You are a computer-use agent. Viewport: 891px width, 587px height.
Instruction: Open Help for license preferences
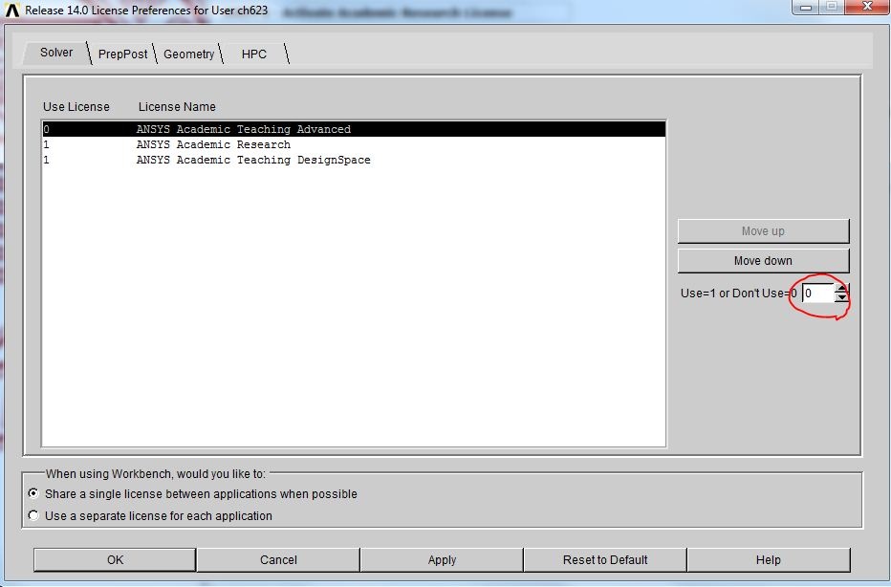tap(769, 559)
